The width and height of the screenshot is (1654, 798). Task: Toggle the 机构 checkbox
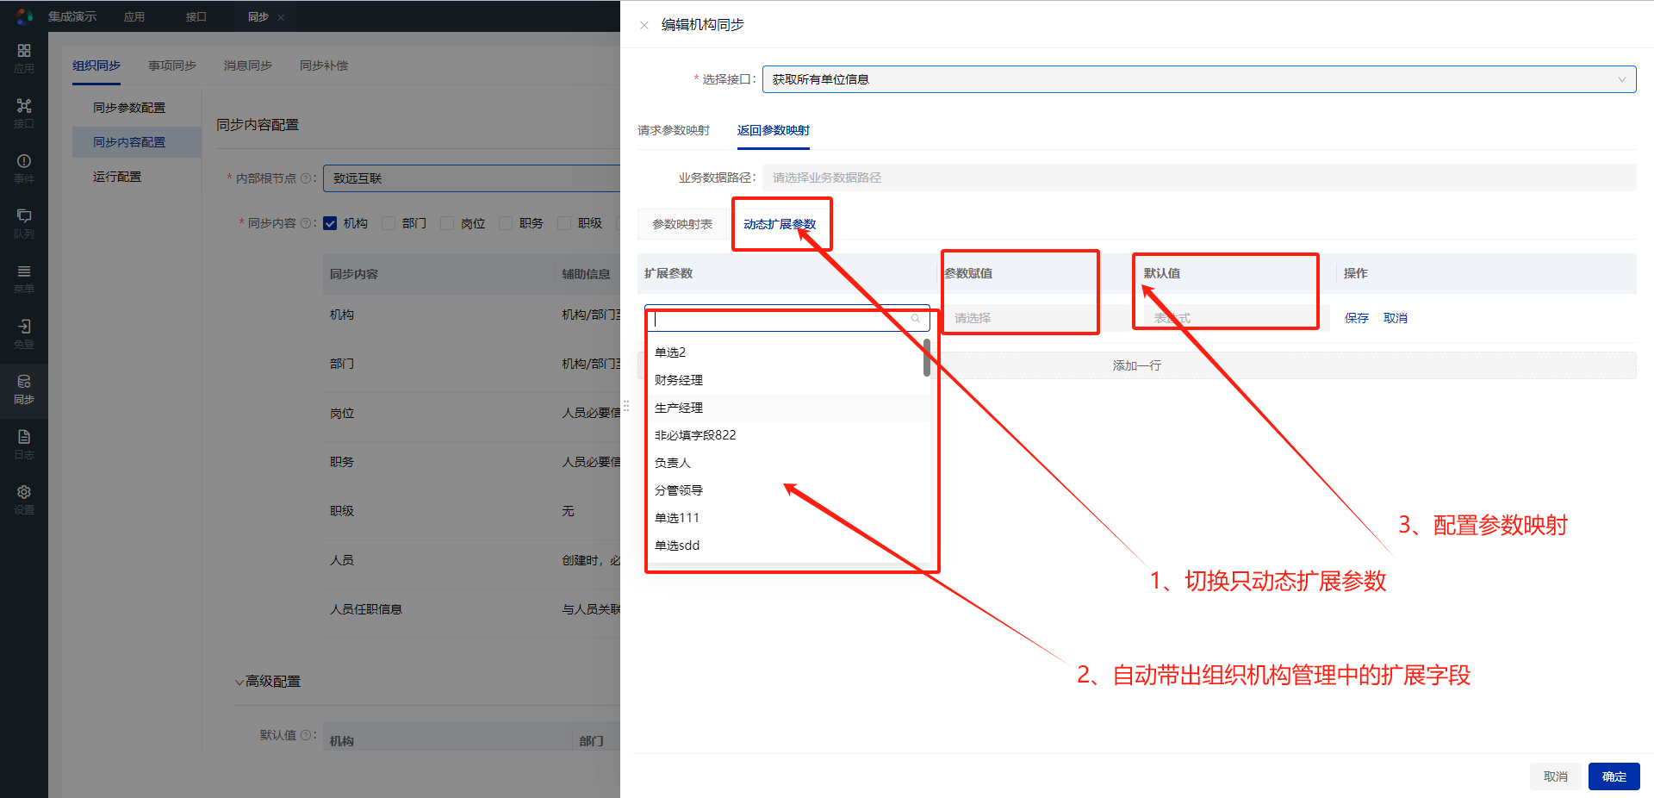(x=330, y=223)
